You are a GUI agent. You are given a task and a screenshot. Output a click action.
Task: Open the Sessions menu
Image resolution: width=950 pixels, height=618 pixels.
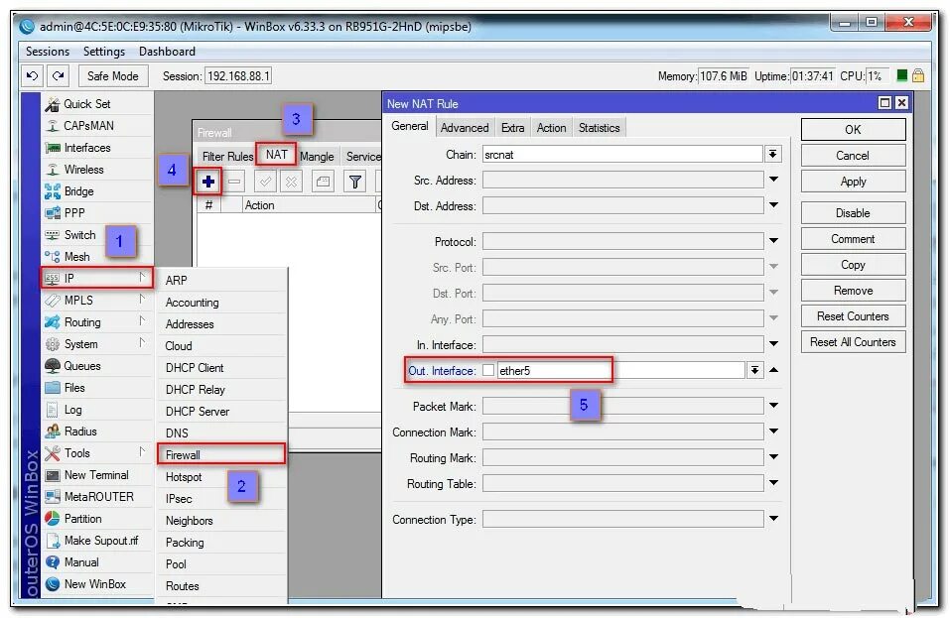pos(48,52)
